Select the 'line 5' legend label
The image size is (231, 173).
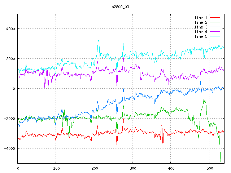coord(201,36)
